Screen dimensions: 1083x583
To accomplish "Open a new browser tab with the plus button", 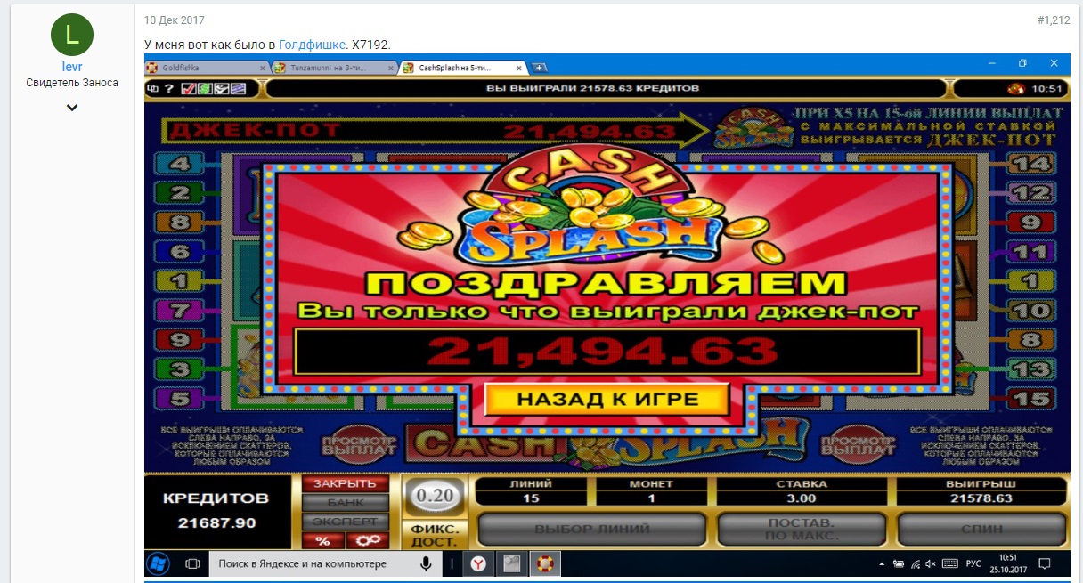I will tap(539, 68).
